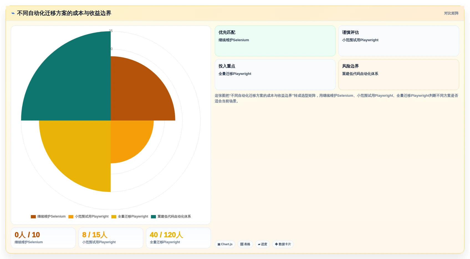Click the 全量迁移Playwright text in 投入重点 card
Viewport: 470px width, 259px height.
pos(235,74)
